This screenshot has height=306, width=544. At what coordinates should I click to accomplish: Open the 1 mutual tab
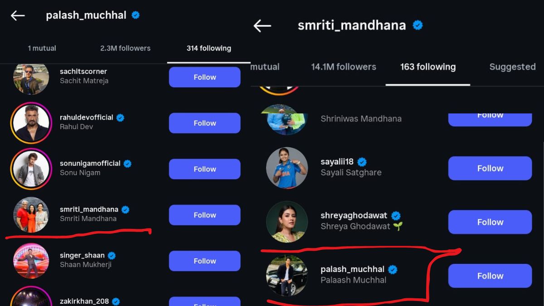click(42, 48)
